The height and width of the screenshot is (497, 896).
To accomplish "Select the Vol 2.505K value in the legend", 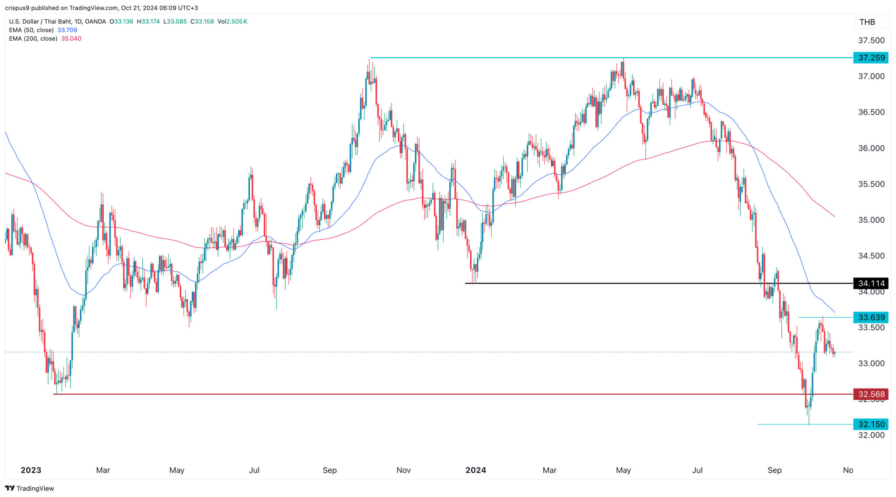I will (232, 21).
